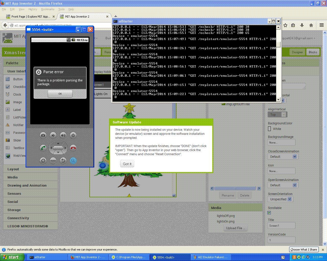Click the Icon property field
The width and height of the screenshot is (327, 261).
point(282,171)
